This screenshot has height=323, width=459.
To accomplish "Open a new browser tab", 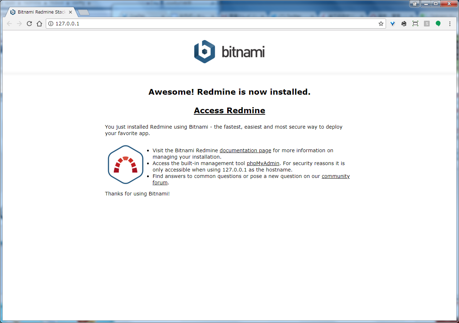I will click(84, 13).
